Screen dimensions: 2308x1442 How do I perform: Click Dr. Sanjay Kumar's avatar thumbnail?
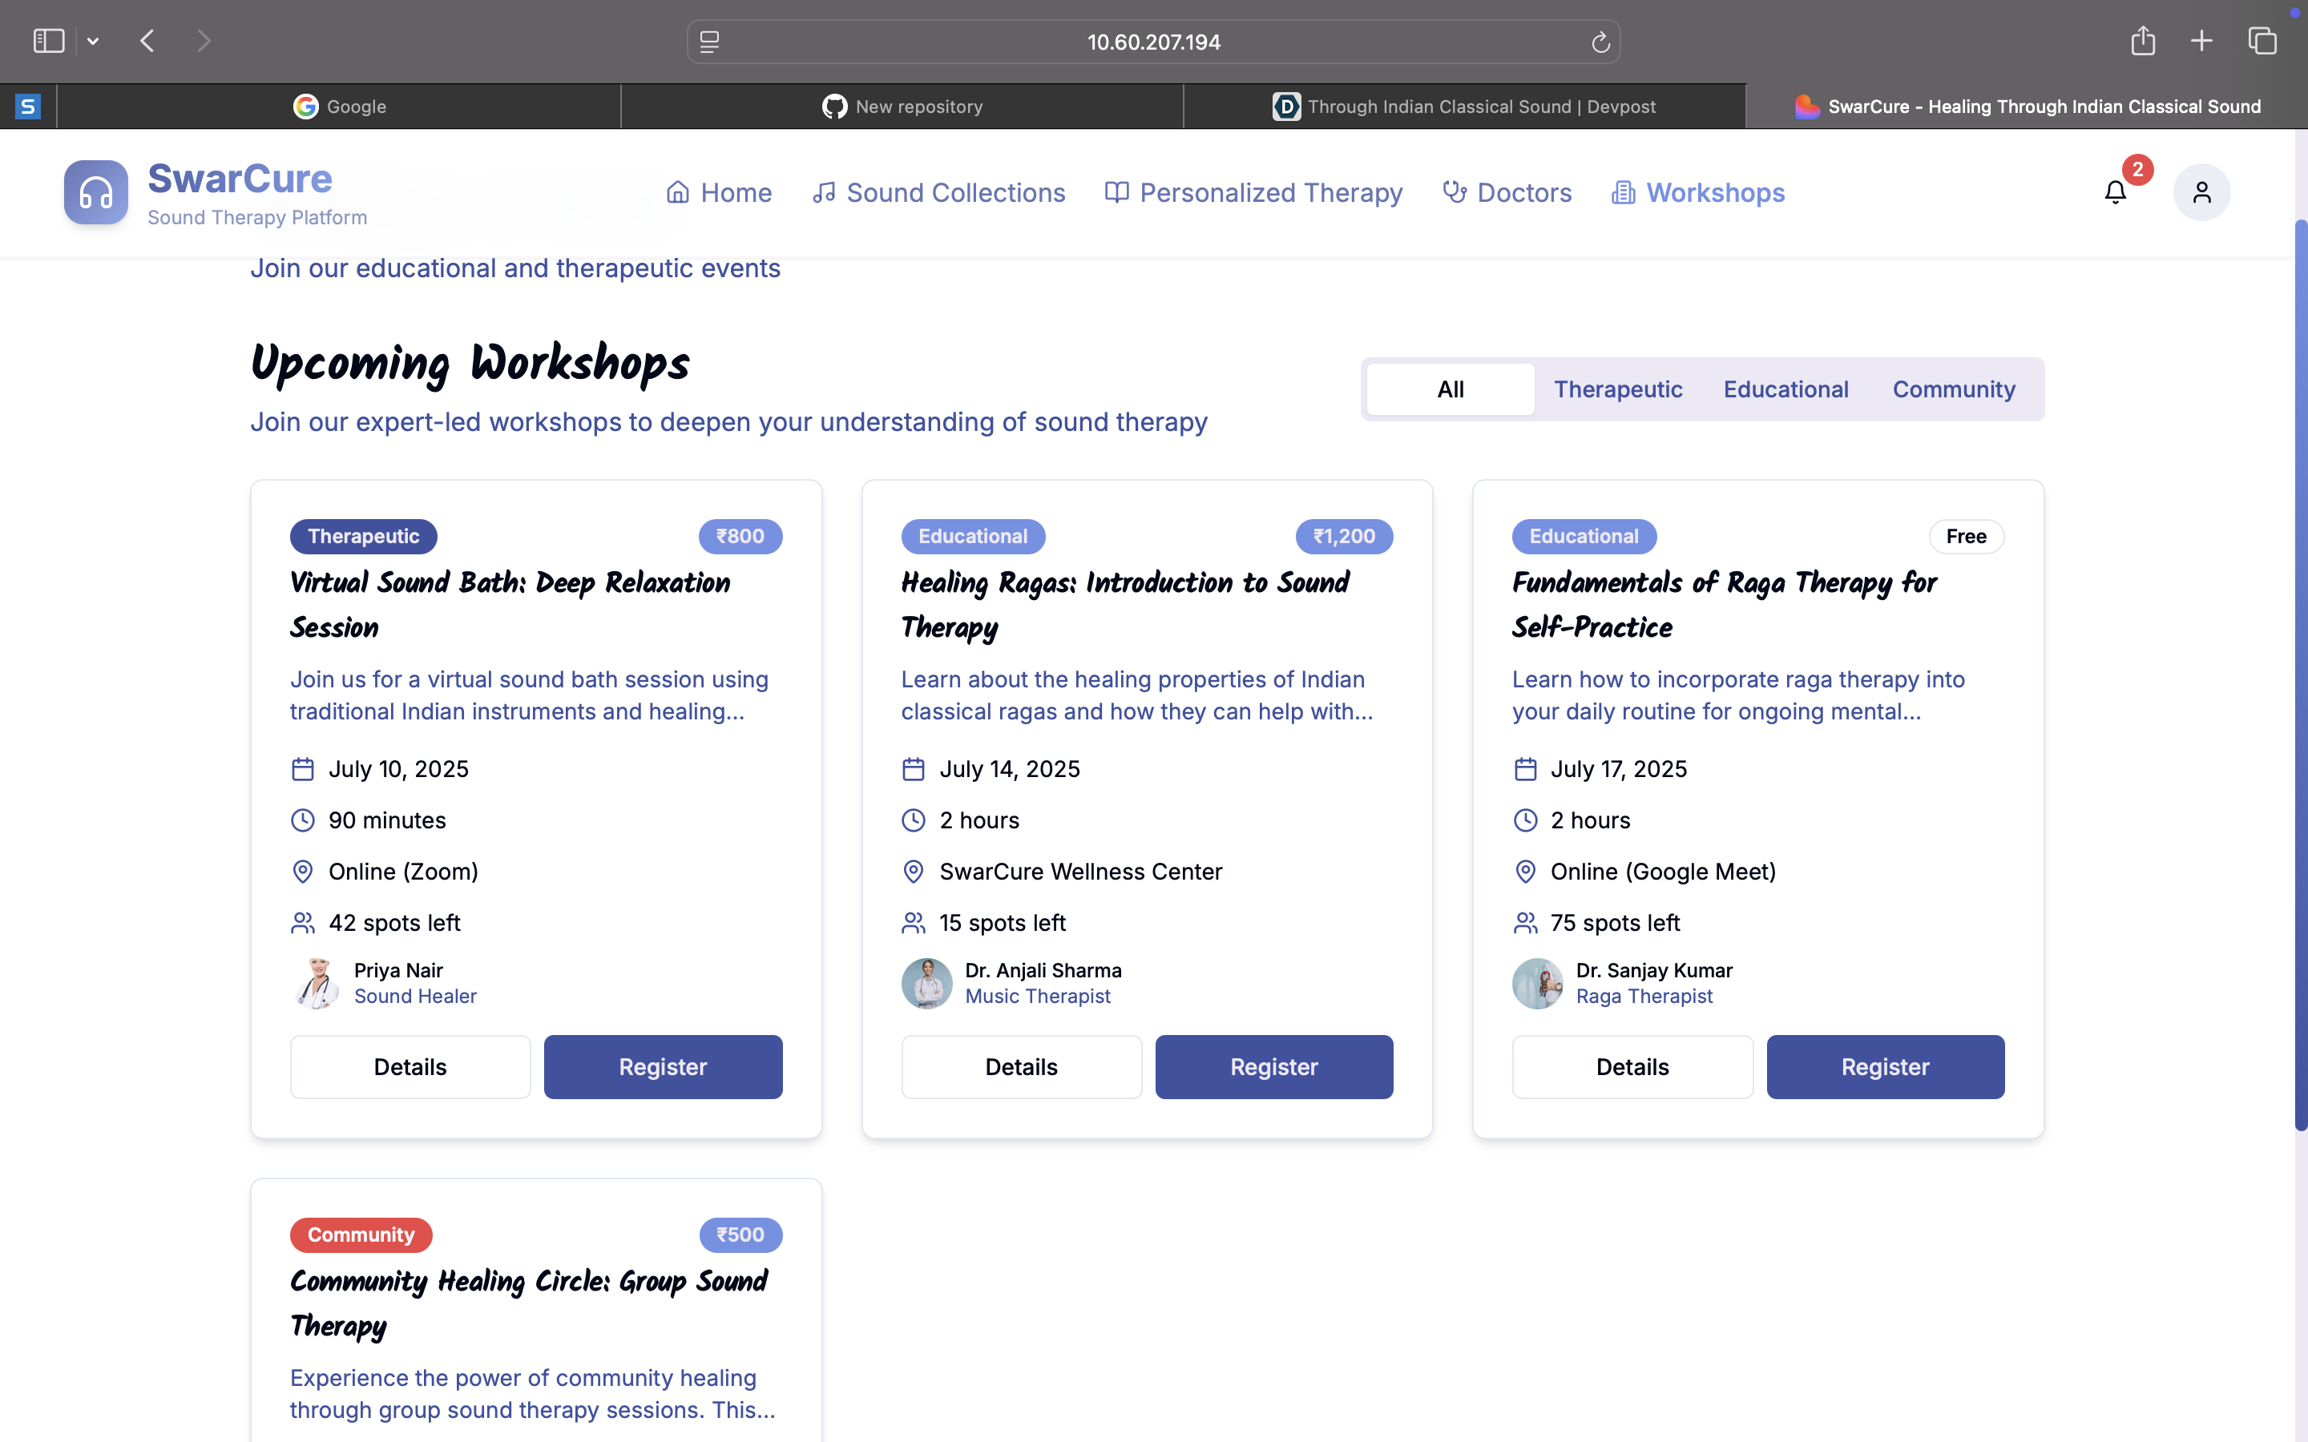point(1536,983)
